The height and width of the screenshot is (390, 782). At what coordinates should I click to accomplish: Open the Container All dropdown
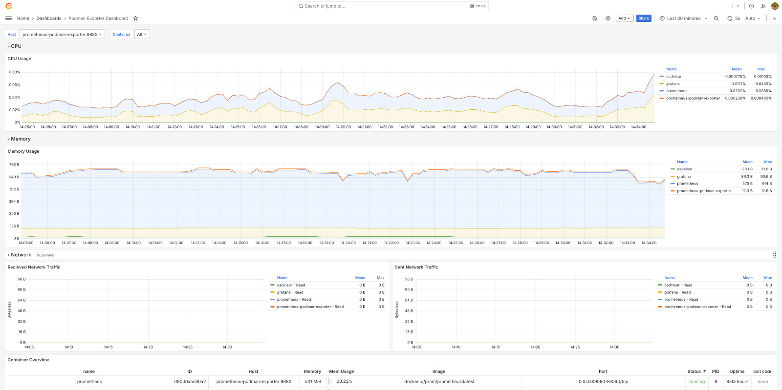(x=142, y=34)
